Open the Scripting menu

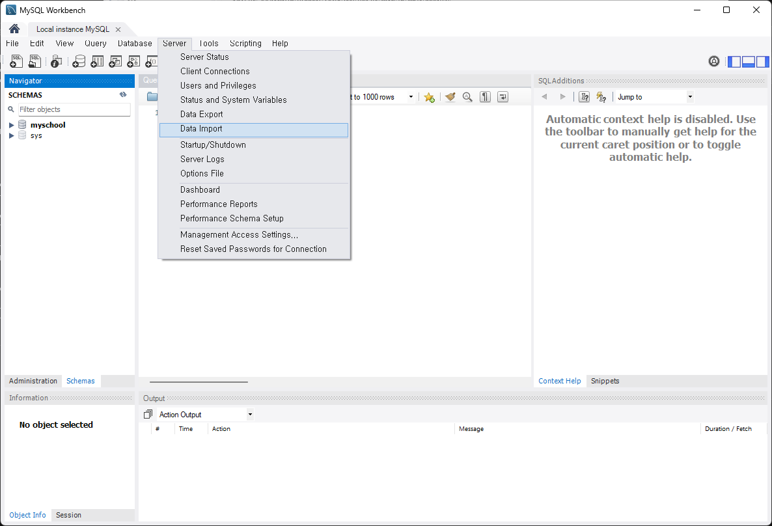[x=245, y=44]
